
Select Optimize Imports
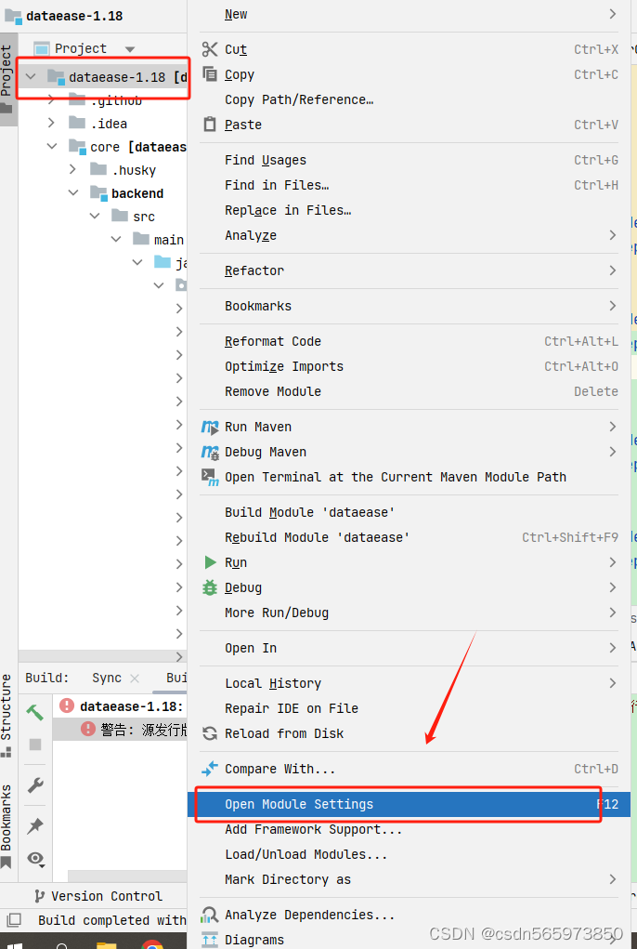pos(409,366)
